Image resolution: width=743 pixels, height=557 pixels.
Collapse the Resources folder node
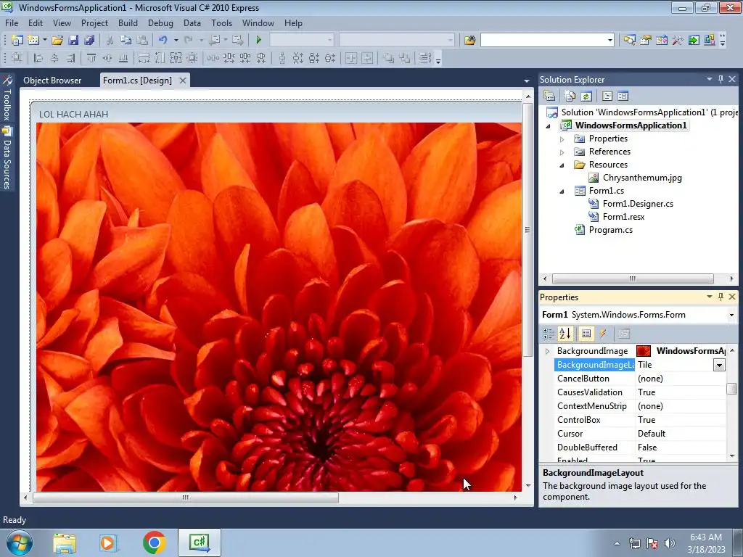click(562, 165)
